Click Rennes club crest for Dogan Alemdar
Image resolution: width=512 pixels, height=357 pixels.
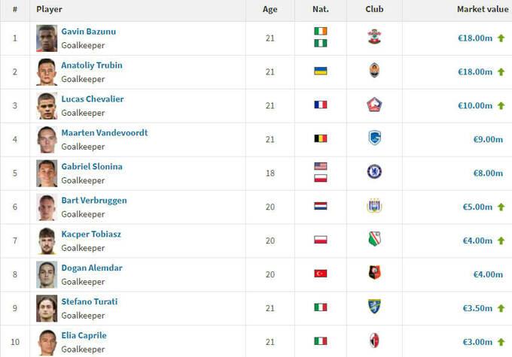tap(374, 274)
